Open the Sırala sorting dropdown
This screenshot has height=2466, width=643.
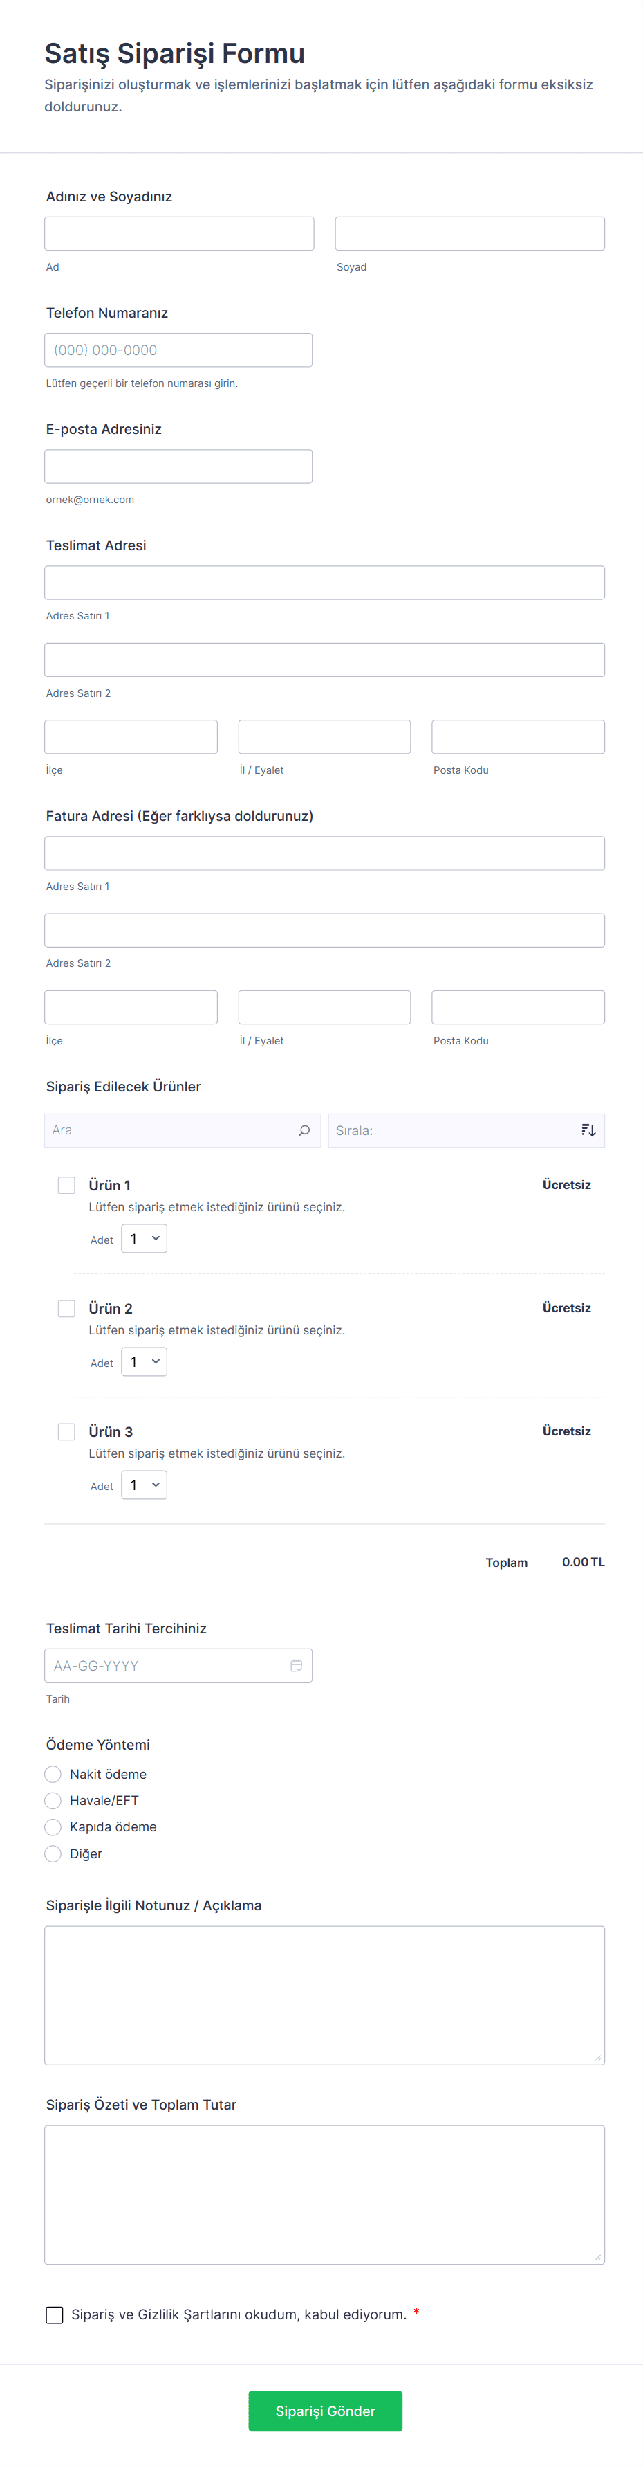point(449,1131)
